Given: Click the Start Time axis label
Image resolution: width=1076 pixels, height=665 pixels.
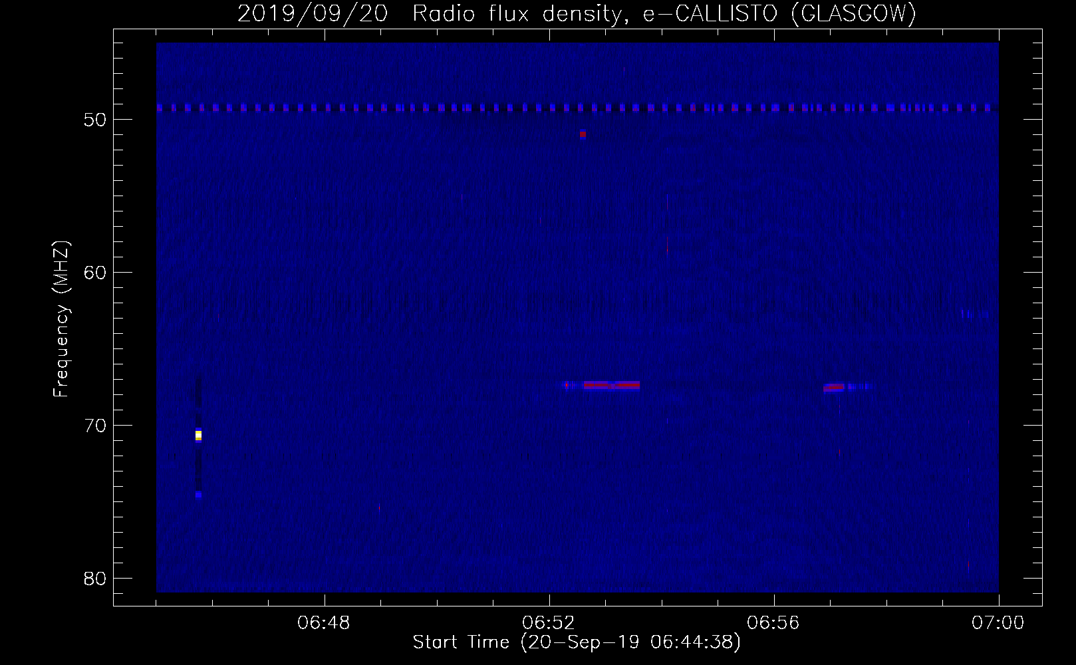Looking at the screenshot, I should pyautogui.click(x=577, y=642).
